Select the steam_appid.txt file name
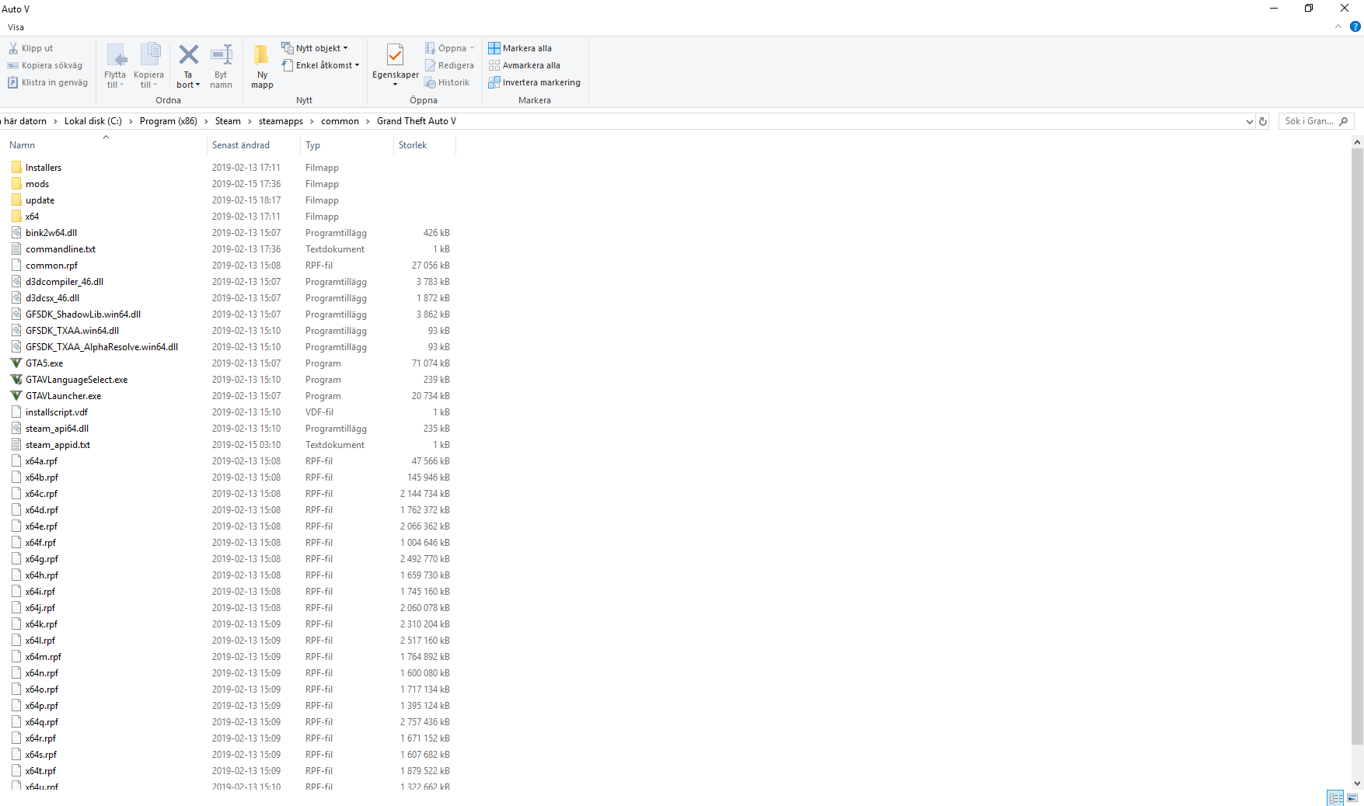The height and width of the screenshot is (806, 1364). tap(58, 445)
